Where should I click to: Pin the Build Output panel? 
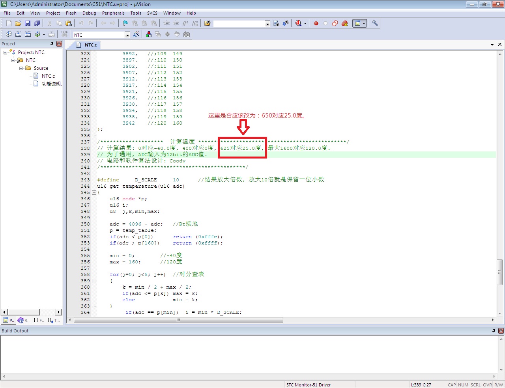(494, 331)
